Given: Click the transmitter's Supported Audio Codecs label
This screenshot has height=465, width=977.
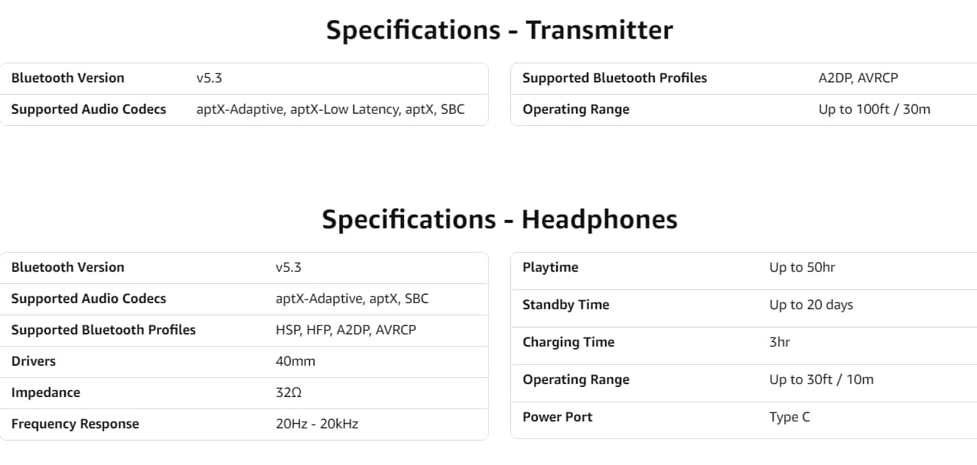Looking at the screenshot, I should click(x=89, y=109).
